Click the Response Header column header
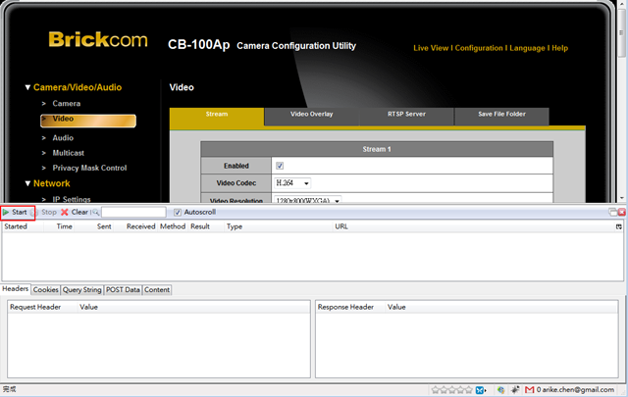 coord(350,307)
